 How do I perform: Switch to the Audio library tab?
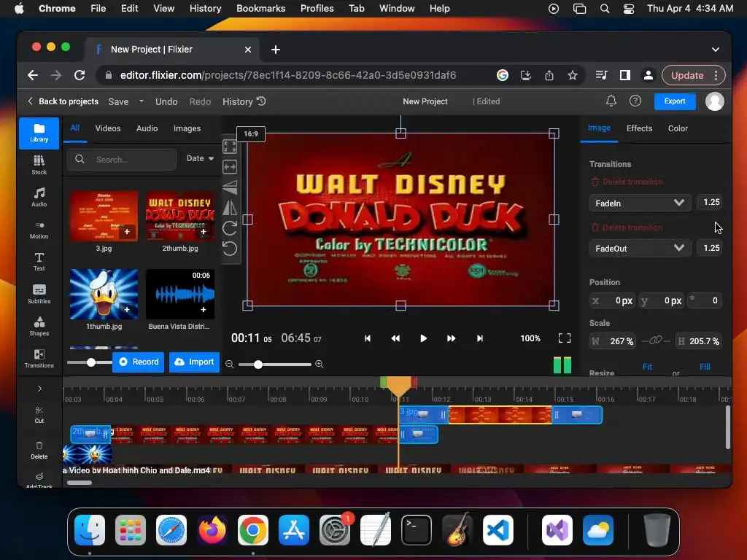[147, 128]
